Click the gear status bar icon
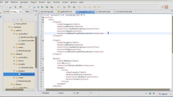The height and width of the screenshot is (97, 173). click(x=154, y=93)
